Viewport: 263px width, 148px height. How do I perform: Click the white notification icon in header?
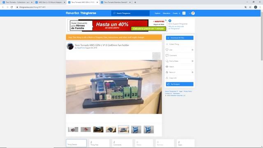184,13
